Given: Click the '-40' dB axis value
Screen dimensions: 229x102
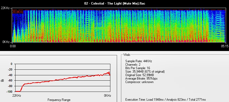Looking at the screenshot, I should click(10, 75).
